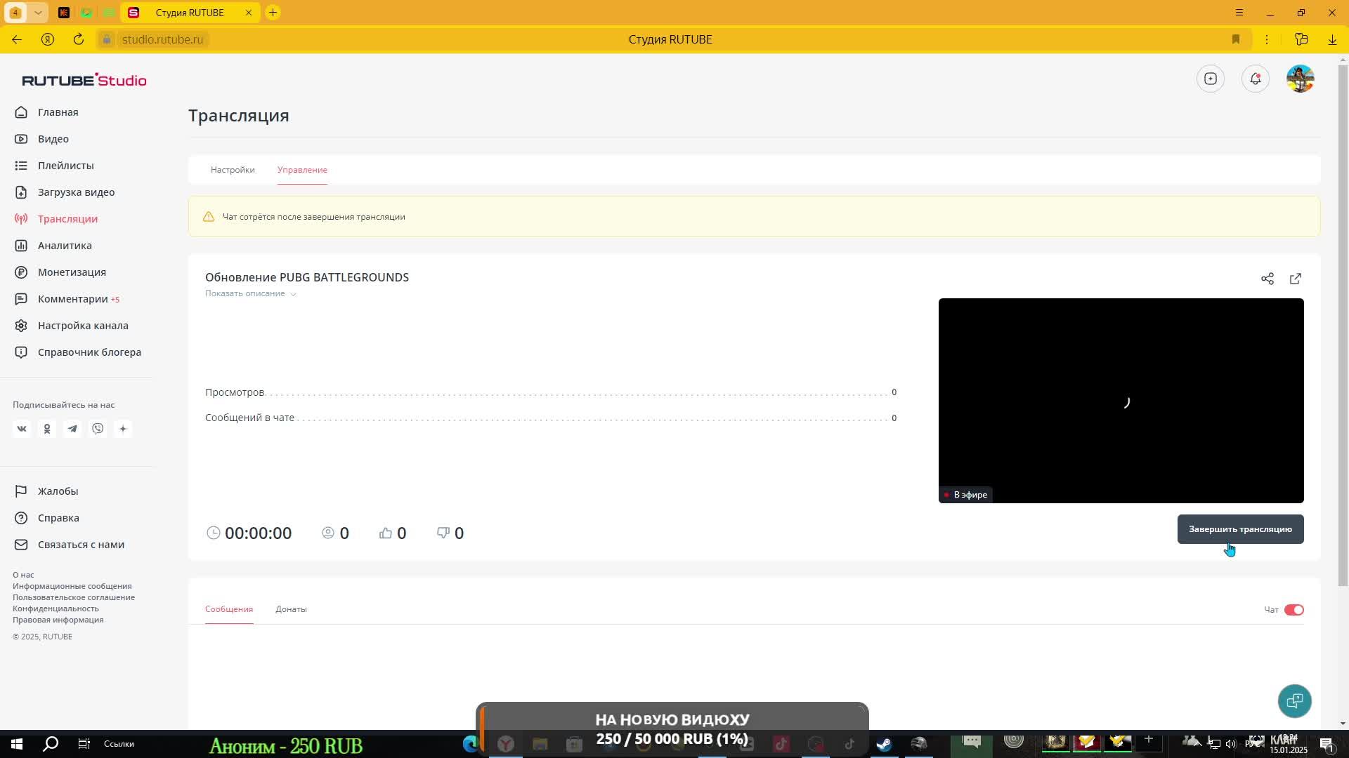Image resolution: width=1349 pixels, height=758 pixels.
Task: Close the Студия RUTUBE tab
Action: 248,13
